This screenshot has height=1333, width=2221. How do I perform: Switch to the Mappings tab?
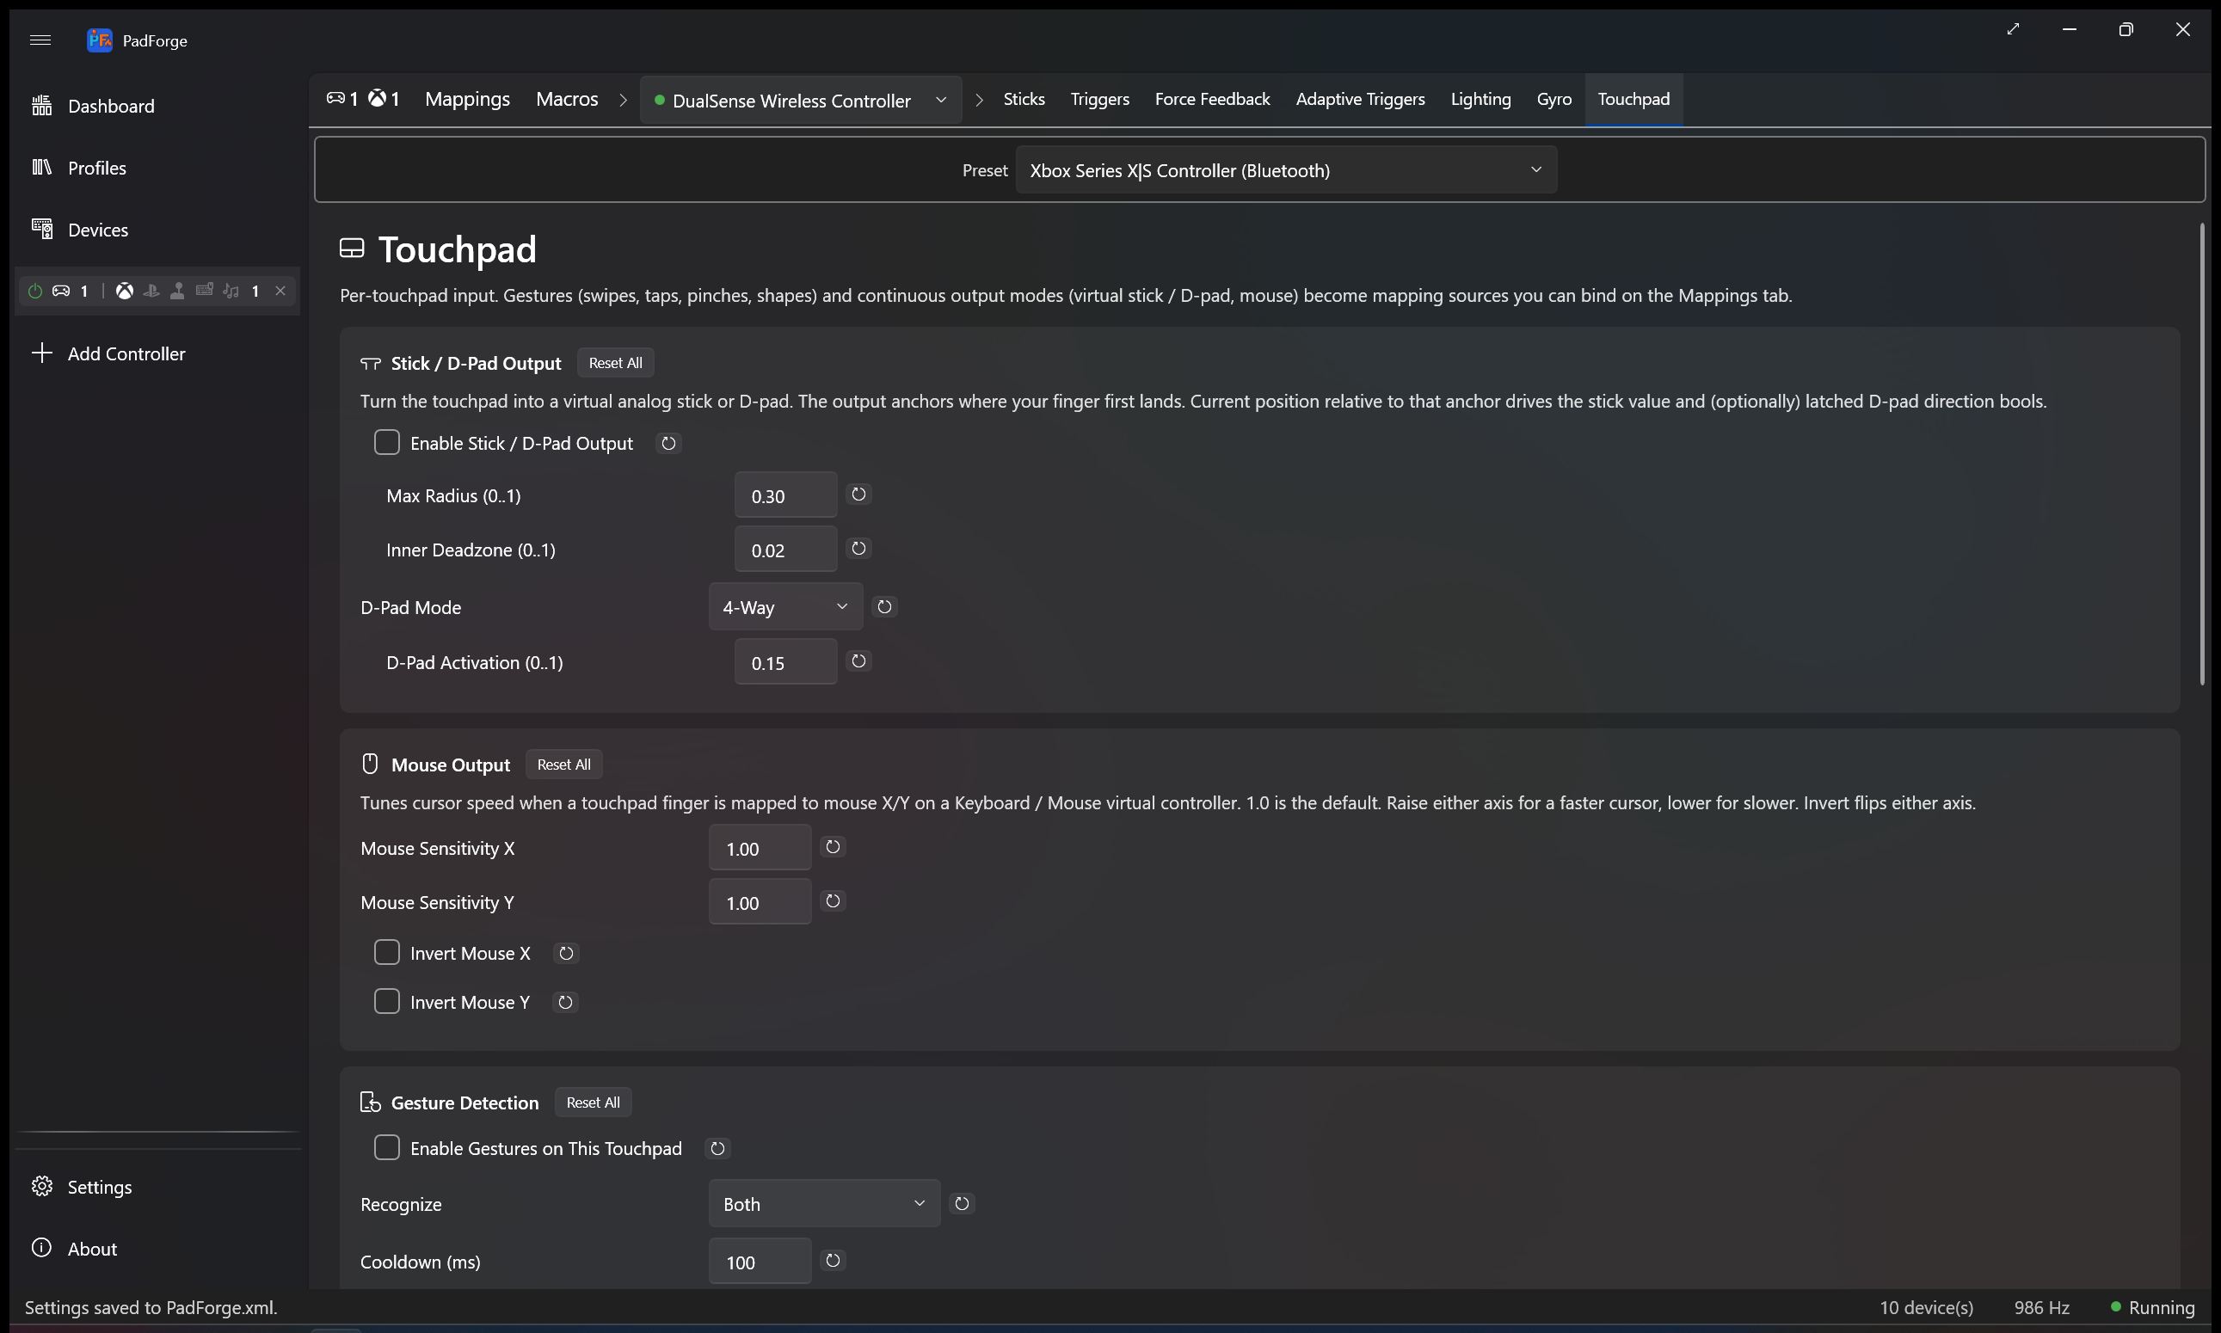[x=467, y=99]
